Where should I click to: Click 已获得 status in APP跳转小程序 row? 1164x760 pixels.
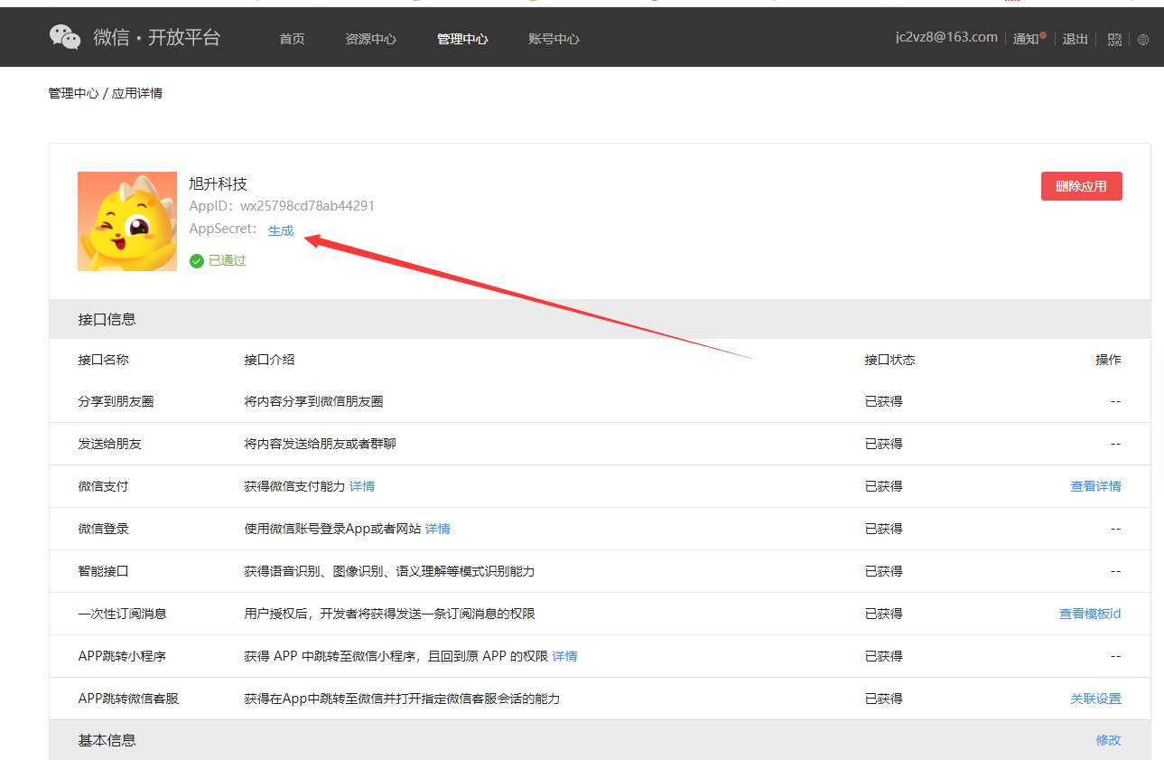pyautogui.click(x=883, y=656)
